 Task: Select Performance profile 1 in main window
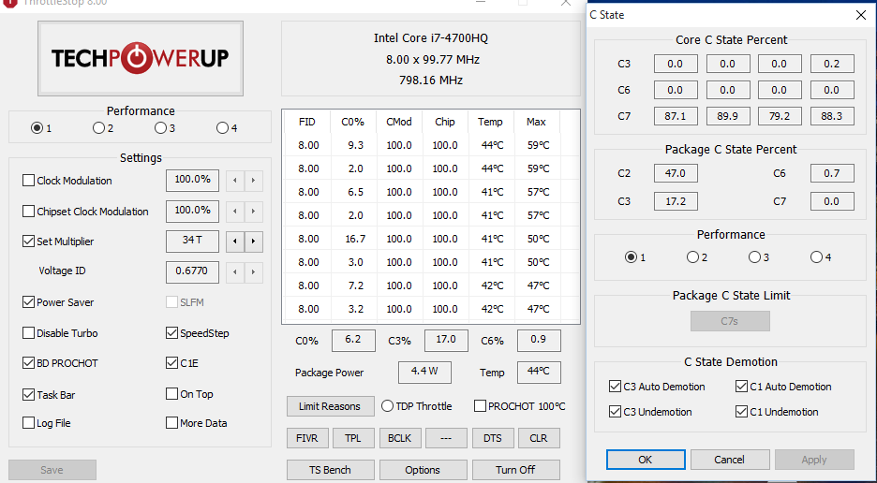37,128
